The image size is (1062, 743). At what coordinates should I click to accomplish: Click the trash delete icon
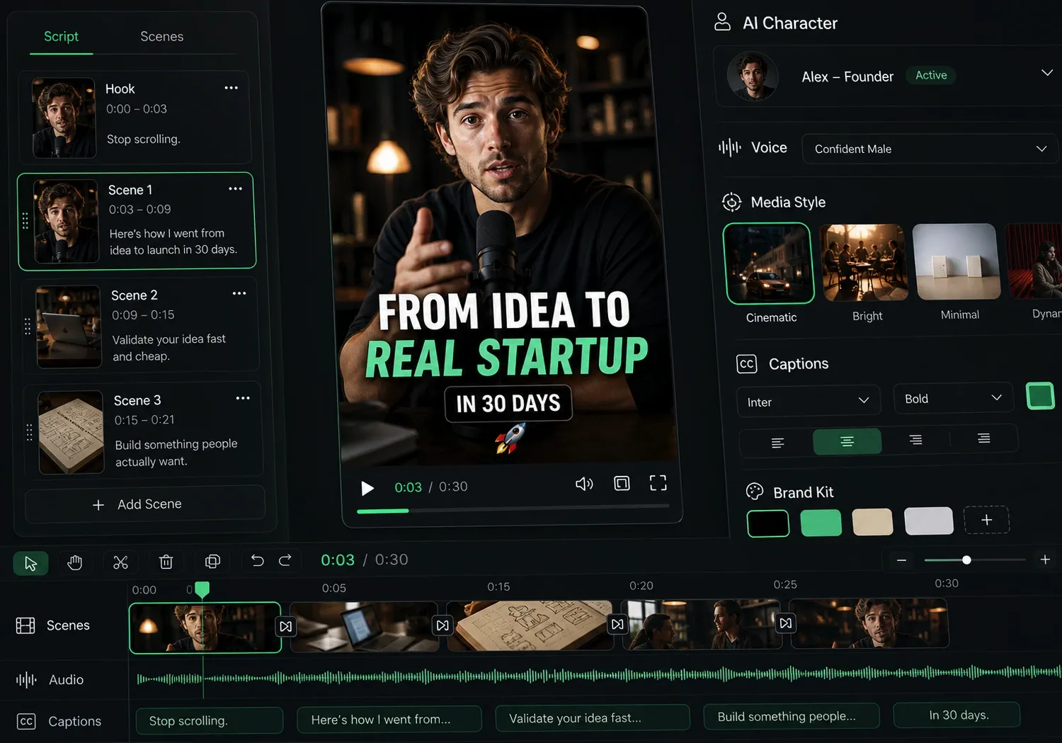[166, 562]
